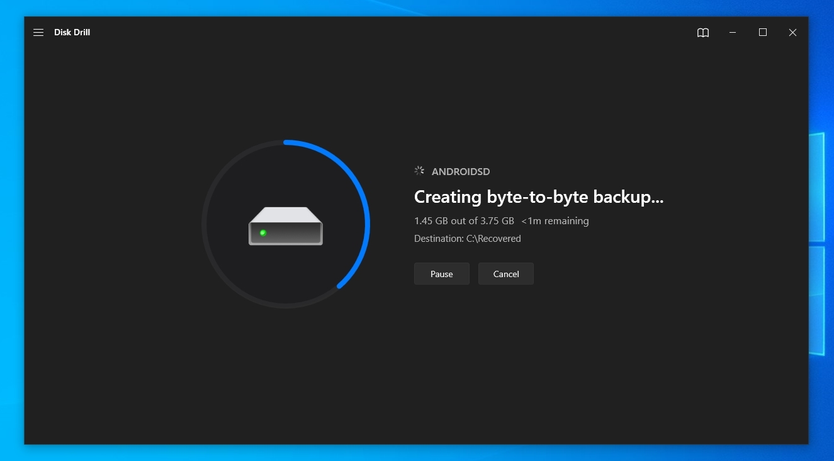
Task: Minimize the Disk Drill window
Action: [733, 33]
